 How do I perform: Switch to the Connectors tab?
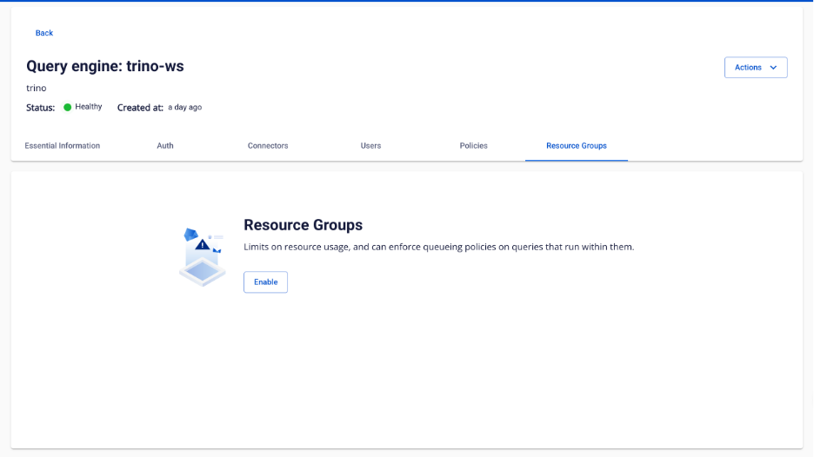point(268,146)
